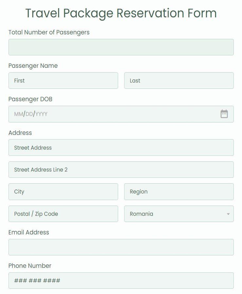Focus the Phone Number input box
Viewport: 242px width, 294px height.
121,281
